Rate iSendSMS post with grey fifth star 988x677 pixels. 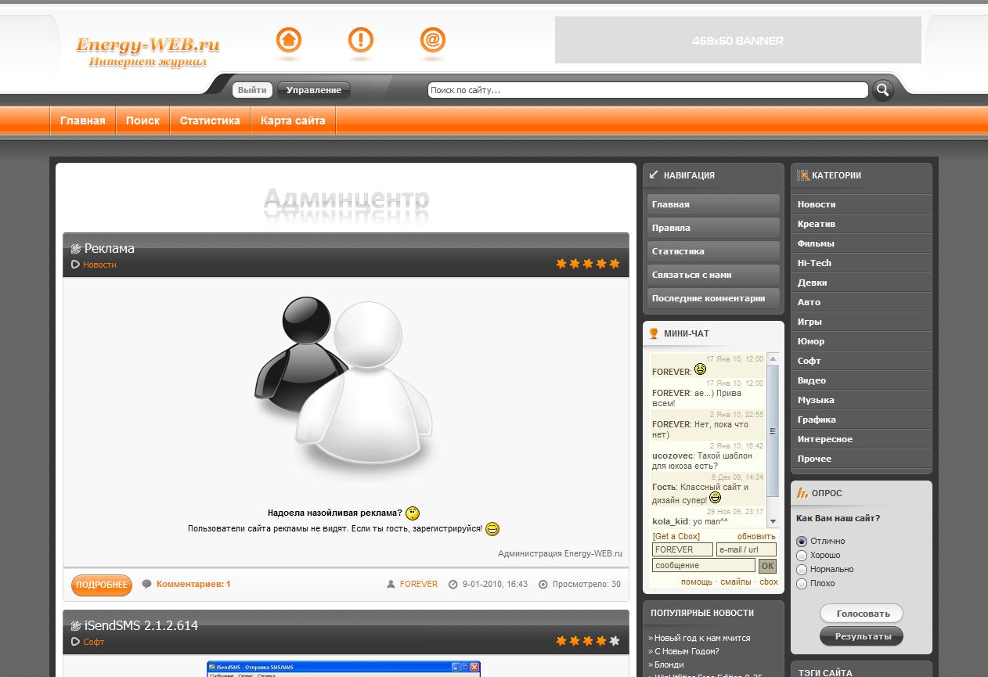point(615,641)
